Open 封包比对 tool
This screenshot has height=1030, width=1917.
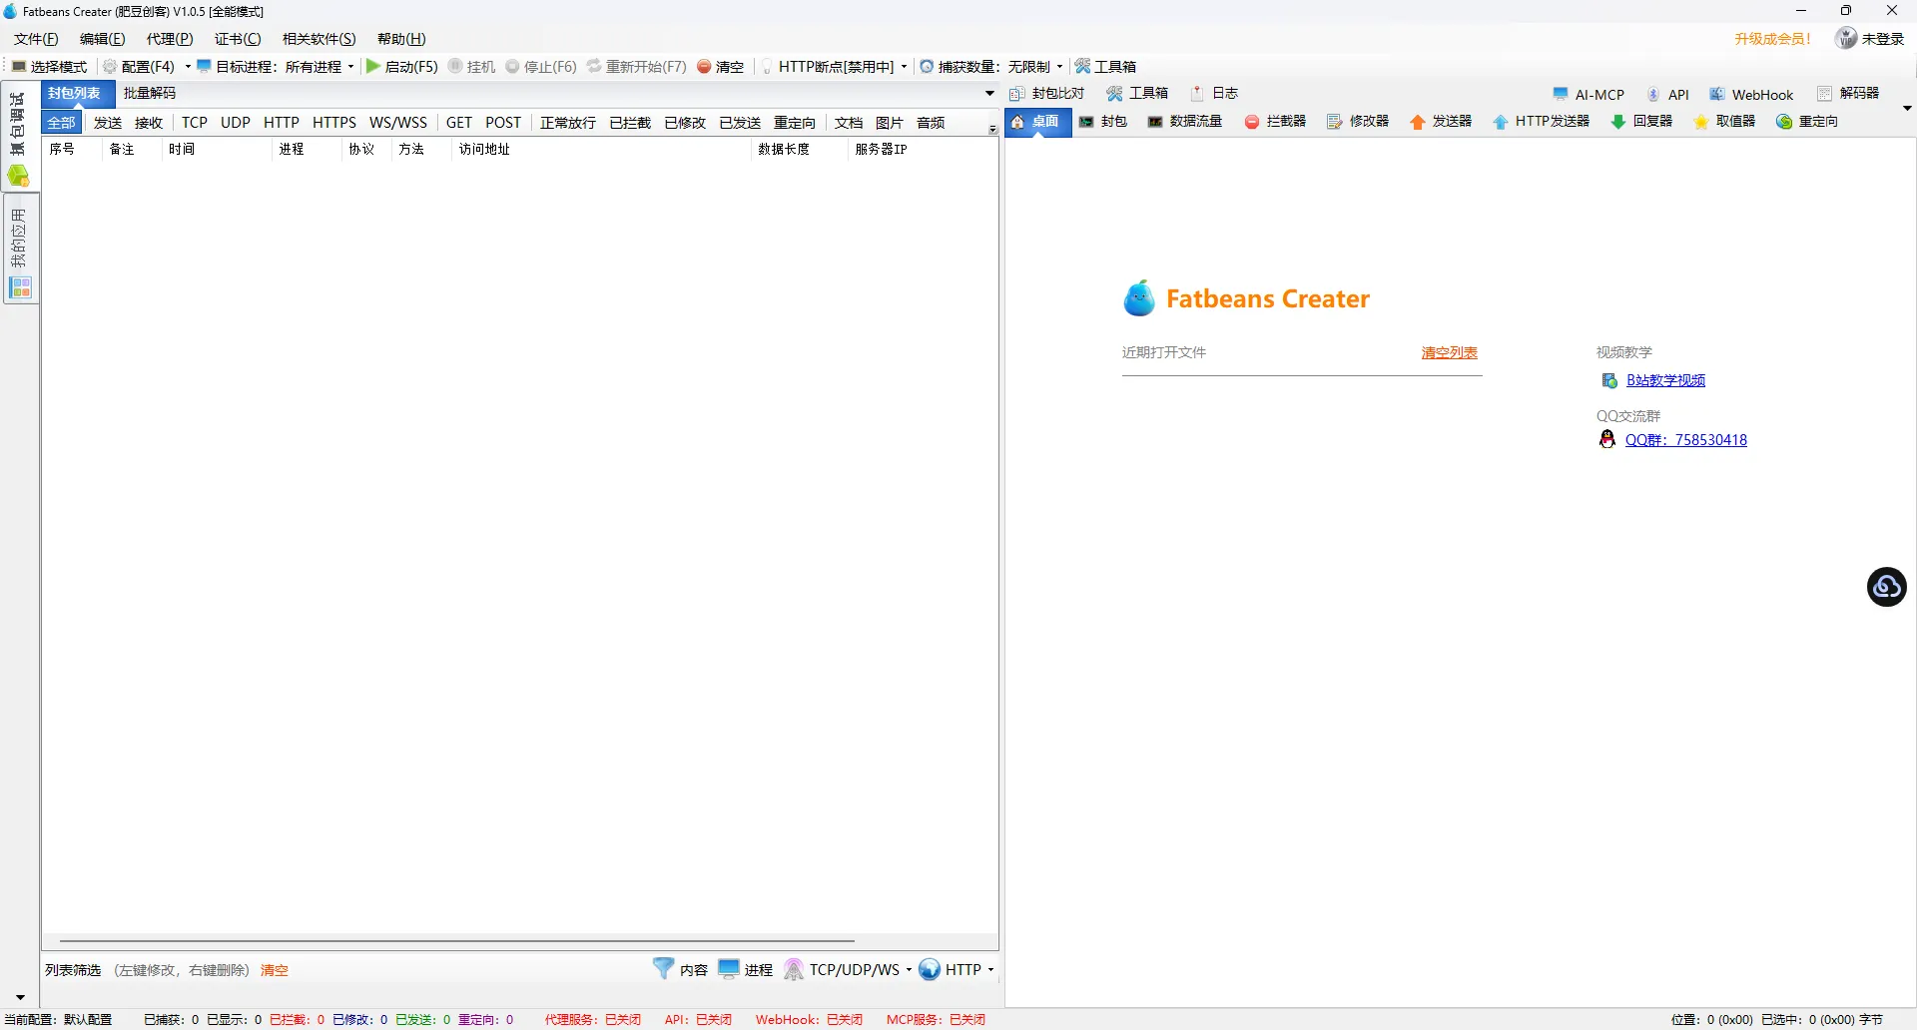(x=1047, y=94)
